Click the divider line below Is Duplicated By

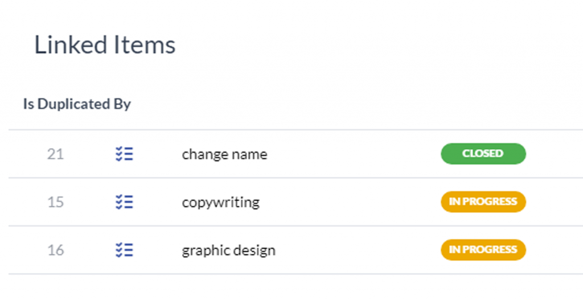[x=285, y=130]
